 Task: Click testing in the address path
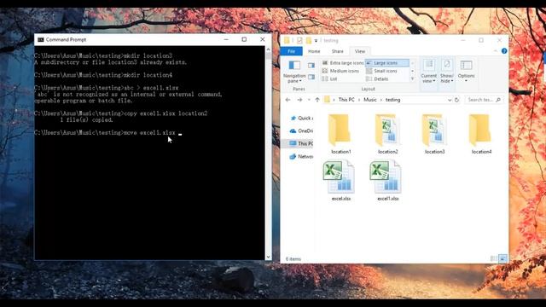pyautogui.click(x=392, y=100)
